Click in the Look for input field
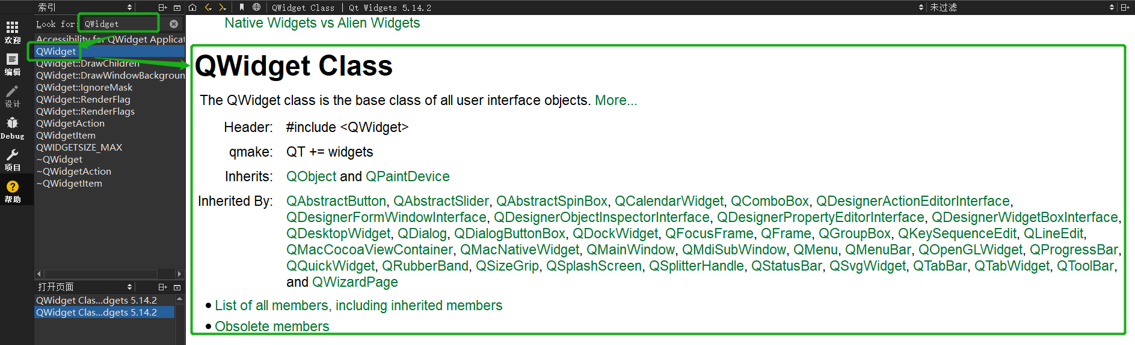This screenshot has width=1135, height=345. point(120,24)
